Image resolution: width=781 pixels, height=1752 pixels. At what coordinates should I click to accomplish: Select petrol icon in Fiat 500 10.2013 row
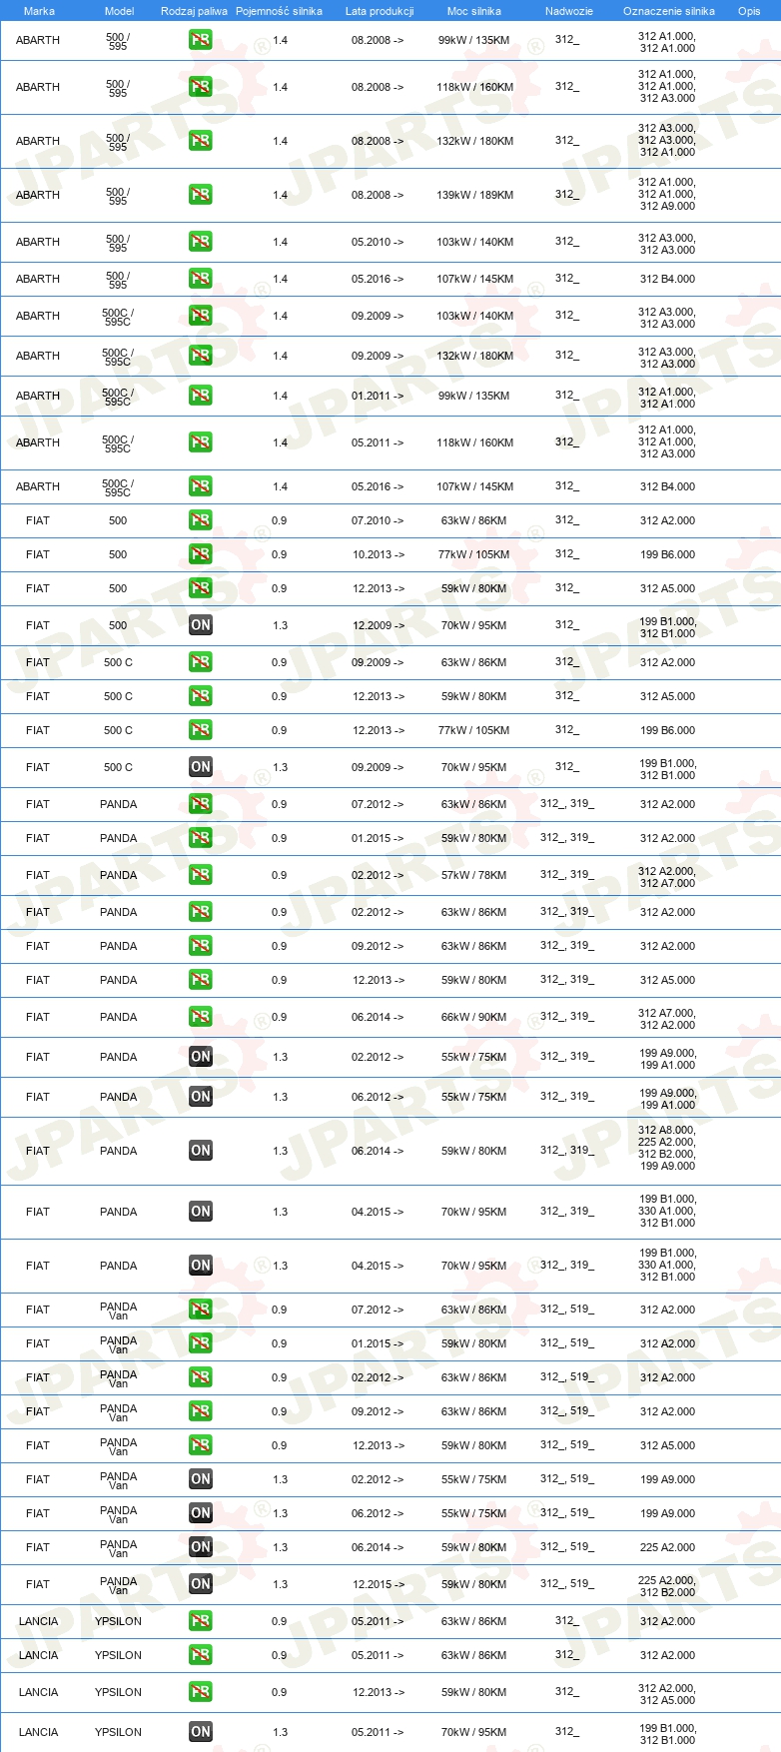click(201, 554)
